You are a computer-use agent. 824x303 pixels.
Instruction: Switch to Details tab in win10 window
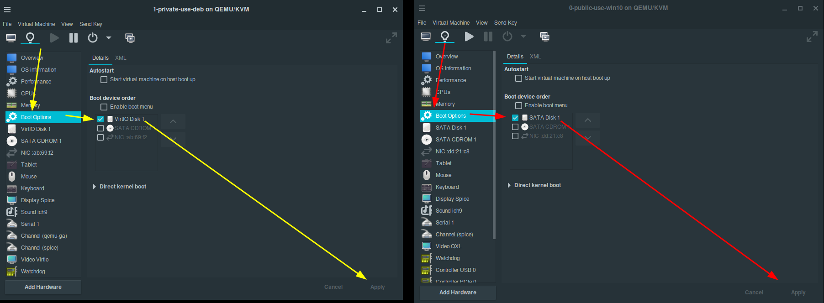[515, 57]
